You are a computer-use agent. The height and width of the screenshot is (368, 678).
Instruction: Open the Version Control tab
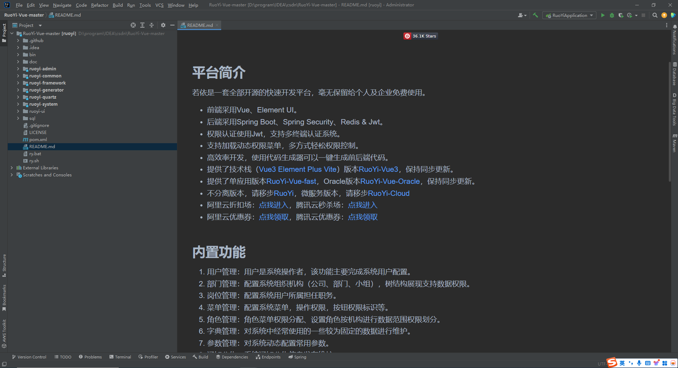coord(29,357)
